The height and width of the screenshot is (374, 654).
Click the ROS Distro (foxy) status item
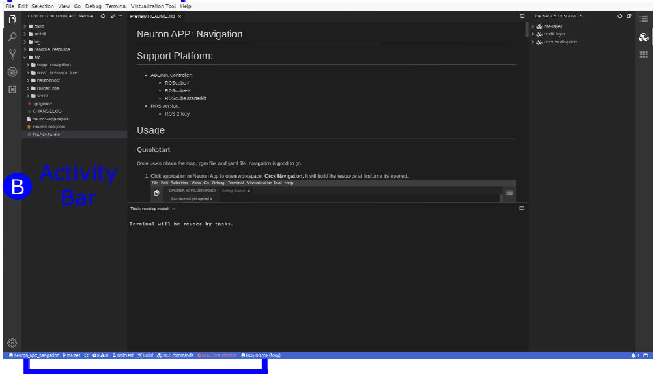(260, 355)
